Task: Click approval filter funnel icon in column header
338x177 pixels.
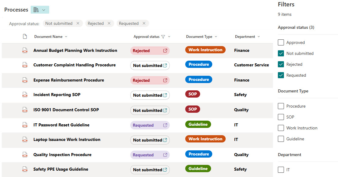Action: pos(163,37)
